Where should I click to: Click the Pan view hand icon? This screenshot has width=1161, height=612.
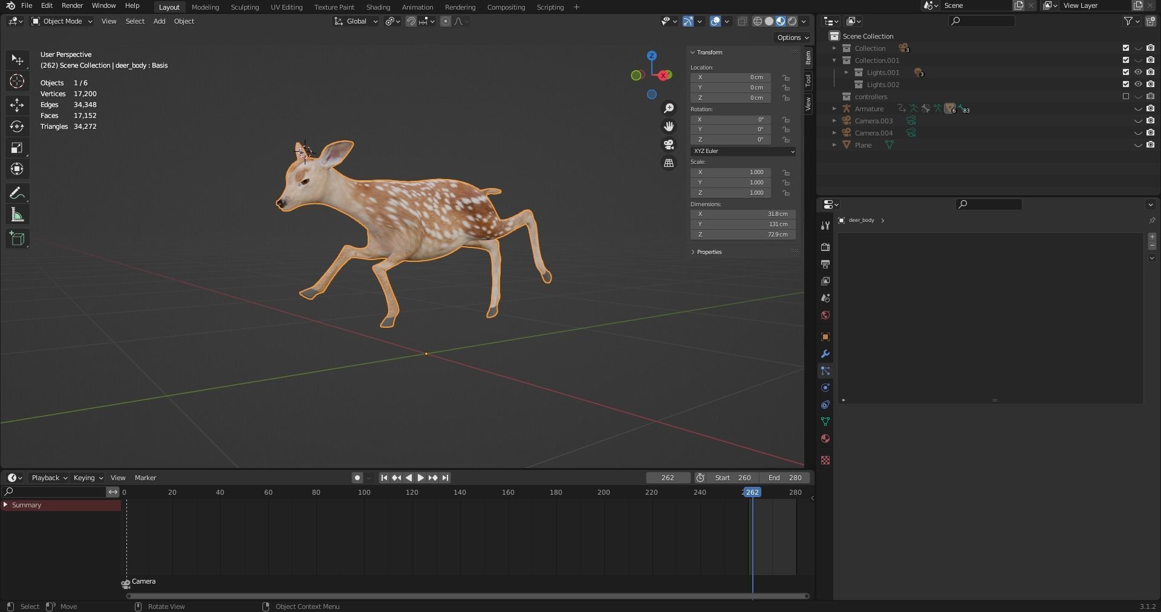[x=669, y=126]
